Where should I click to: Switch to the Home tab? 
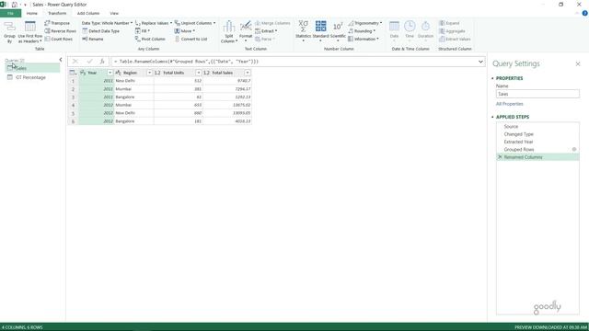[32, 14]
